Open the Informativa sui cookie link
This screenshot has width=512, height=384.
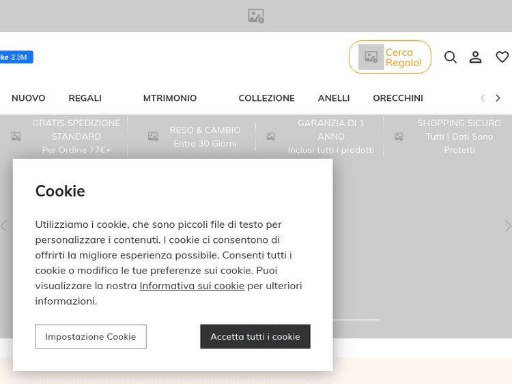(x=192, y=286)
